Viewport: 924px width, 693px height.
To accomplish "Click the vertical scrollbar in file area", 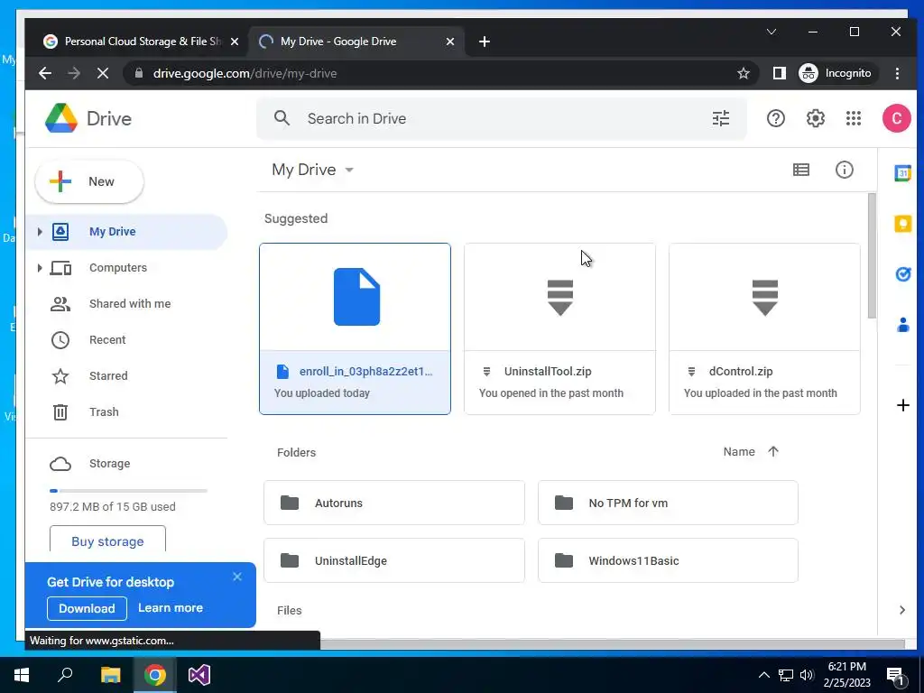I will click(x=873, y=256).
